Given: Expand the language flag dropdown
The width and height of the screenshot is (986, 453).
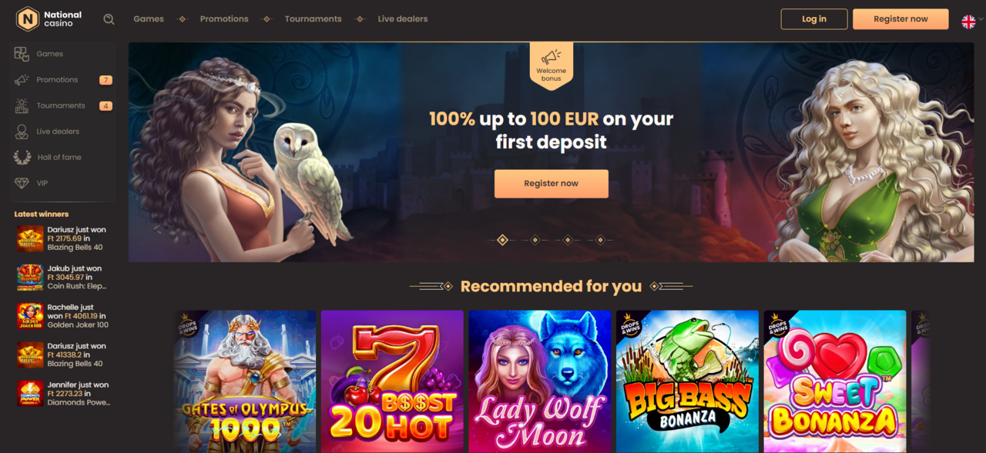Looking at the screenshot, I should [x=972, y=22].
